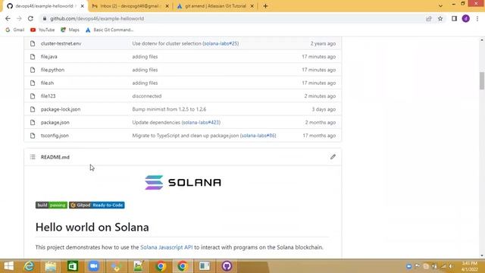Open the YouTube bookmark
The image size is (485, 273).
tap(42, 30)
